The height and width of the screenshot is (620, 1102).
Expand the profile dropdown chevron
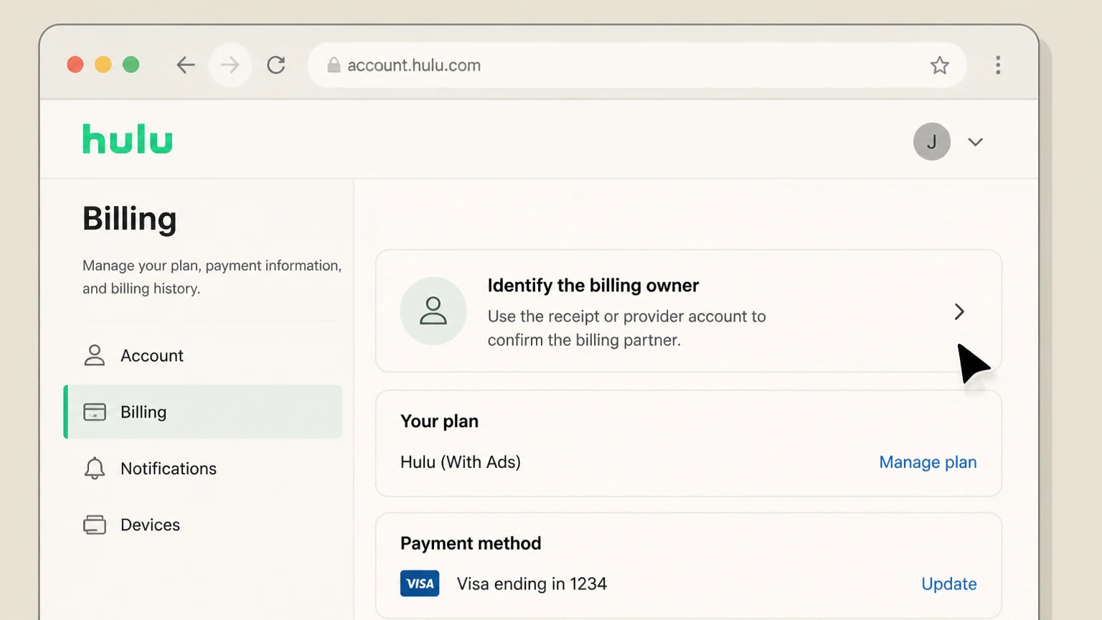click(975, 142)
